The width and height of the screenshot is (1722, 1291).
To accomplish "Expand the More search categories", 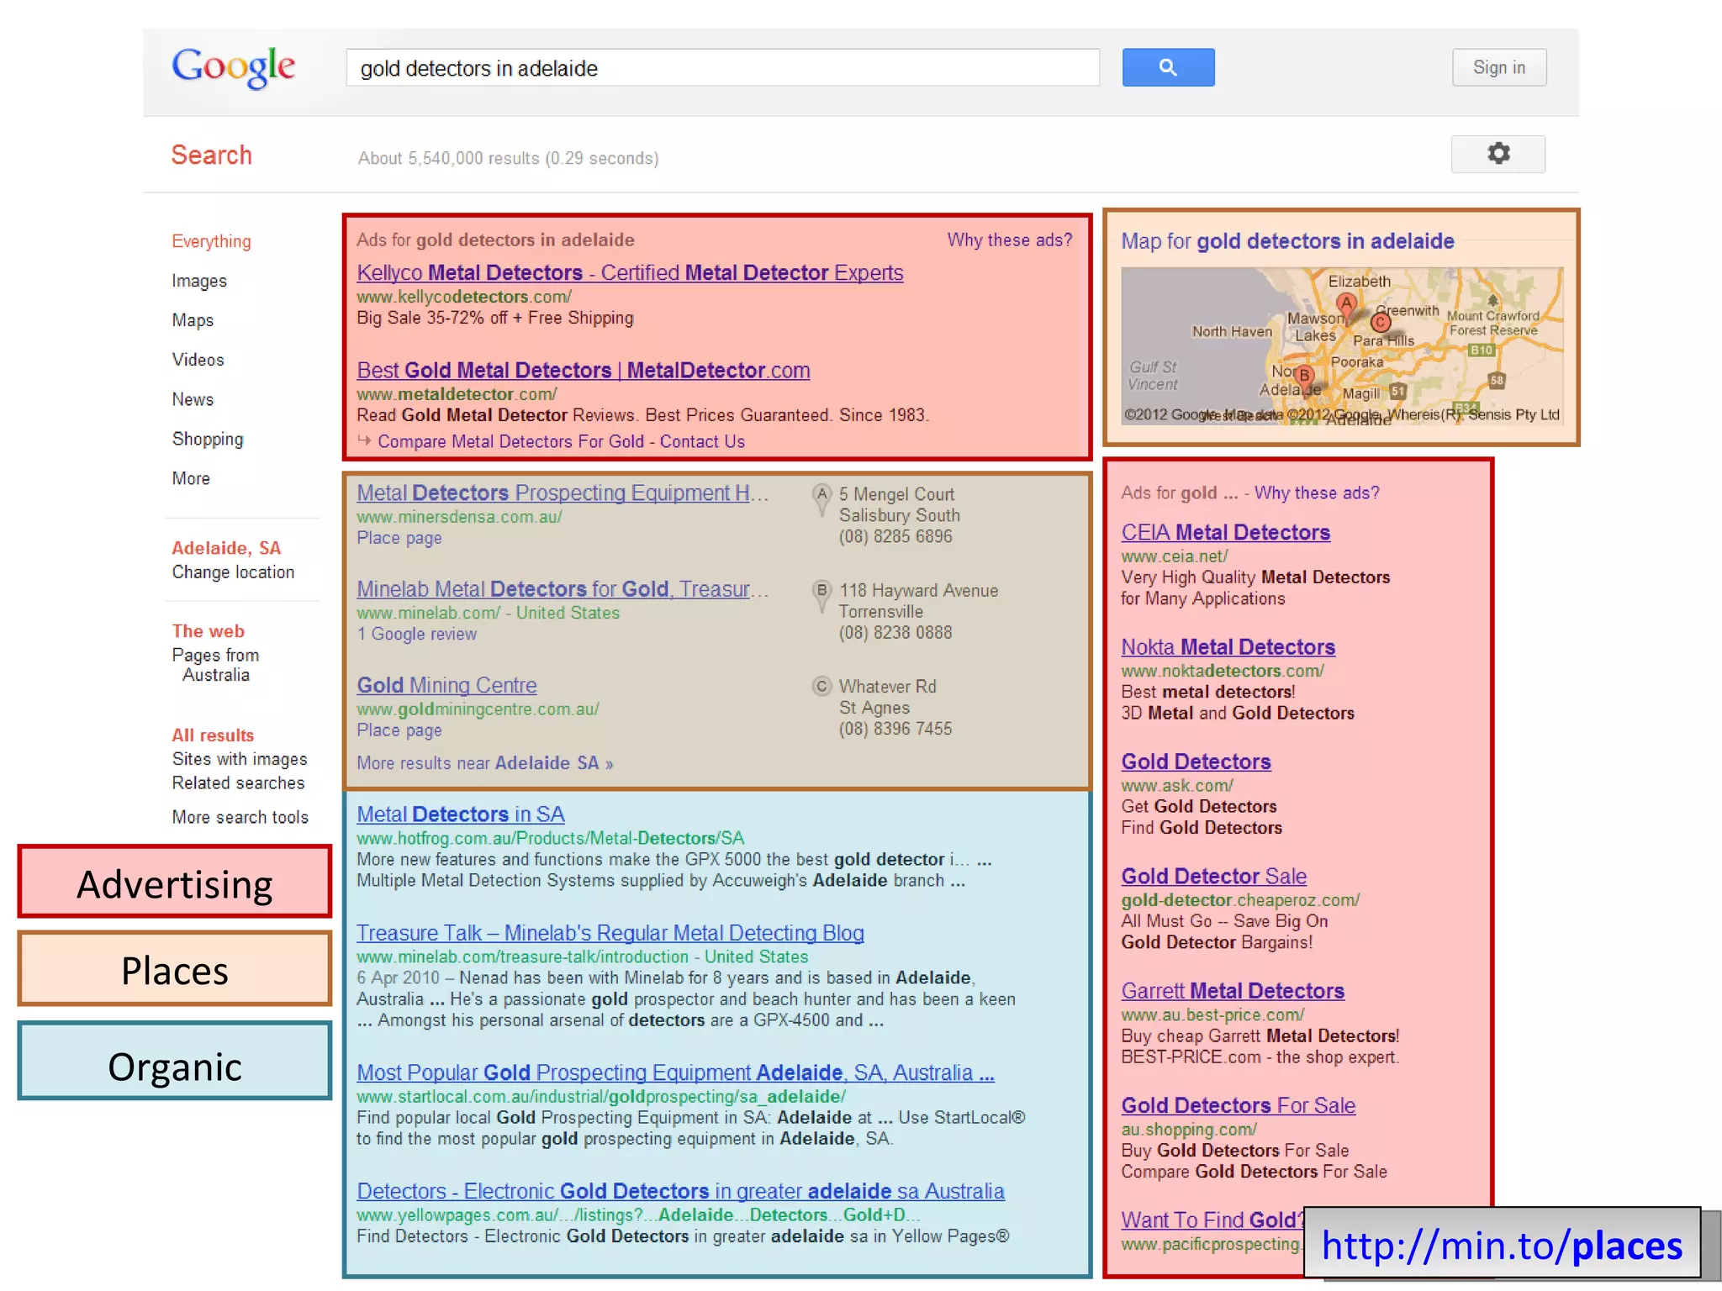I will [191, 478].
